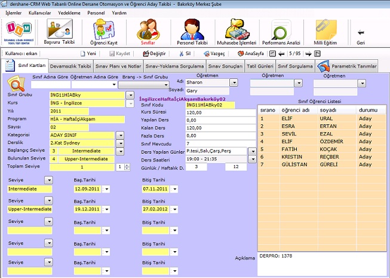This screenshot has height=278, width=390.
Task: Edit the record with Değiştir
Action: tap(154, 54)
